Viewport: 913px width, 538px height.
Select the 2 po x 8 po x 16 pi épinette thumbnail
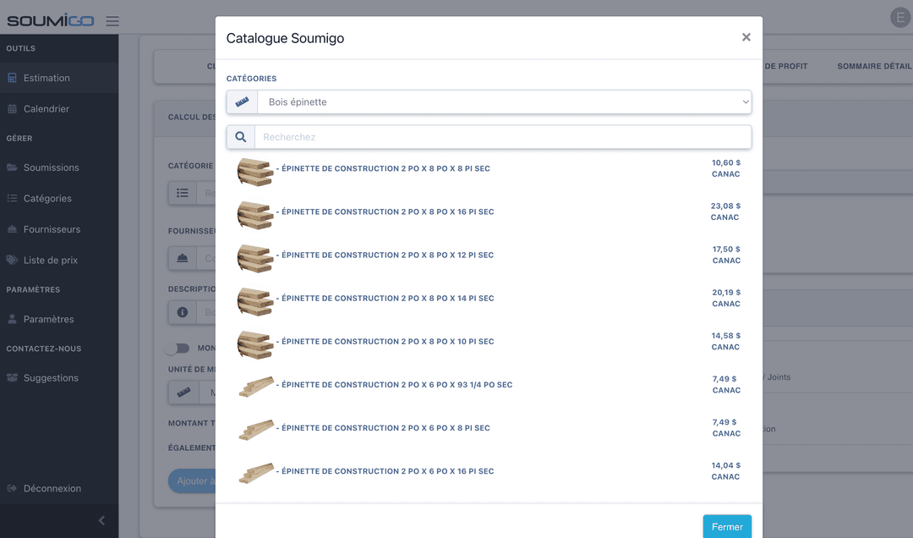(254, 214)
